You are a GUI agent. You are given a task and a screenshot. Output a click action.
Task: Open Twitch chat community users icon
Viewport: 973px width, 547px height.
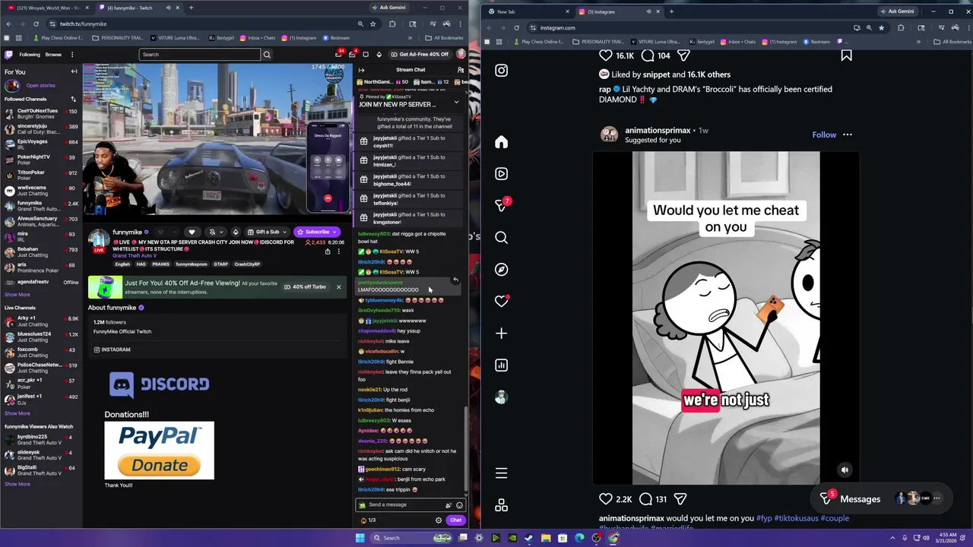click(460, 70)
